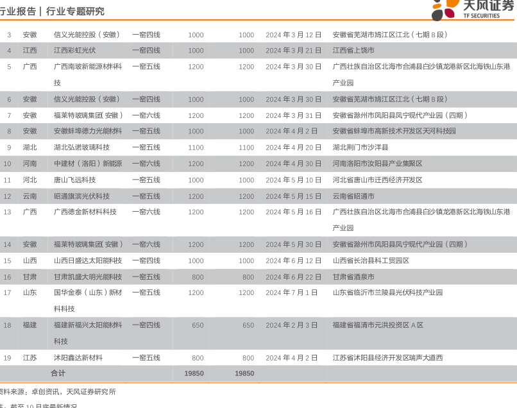517x408 pixels.
Task: Select company 沭阳鑫达新材料
Action: tap(78, 358)
